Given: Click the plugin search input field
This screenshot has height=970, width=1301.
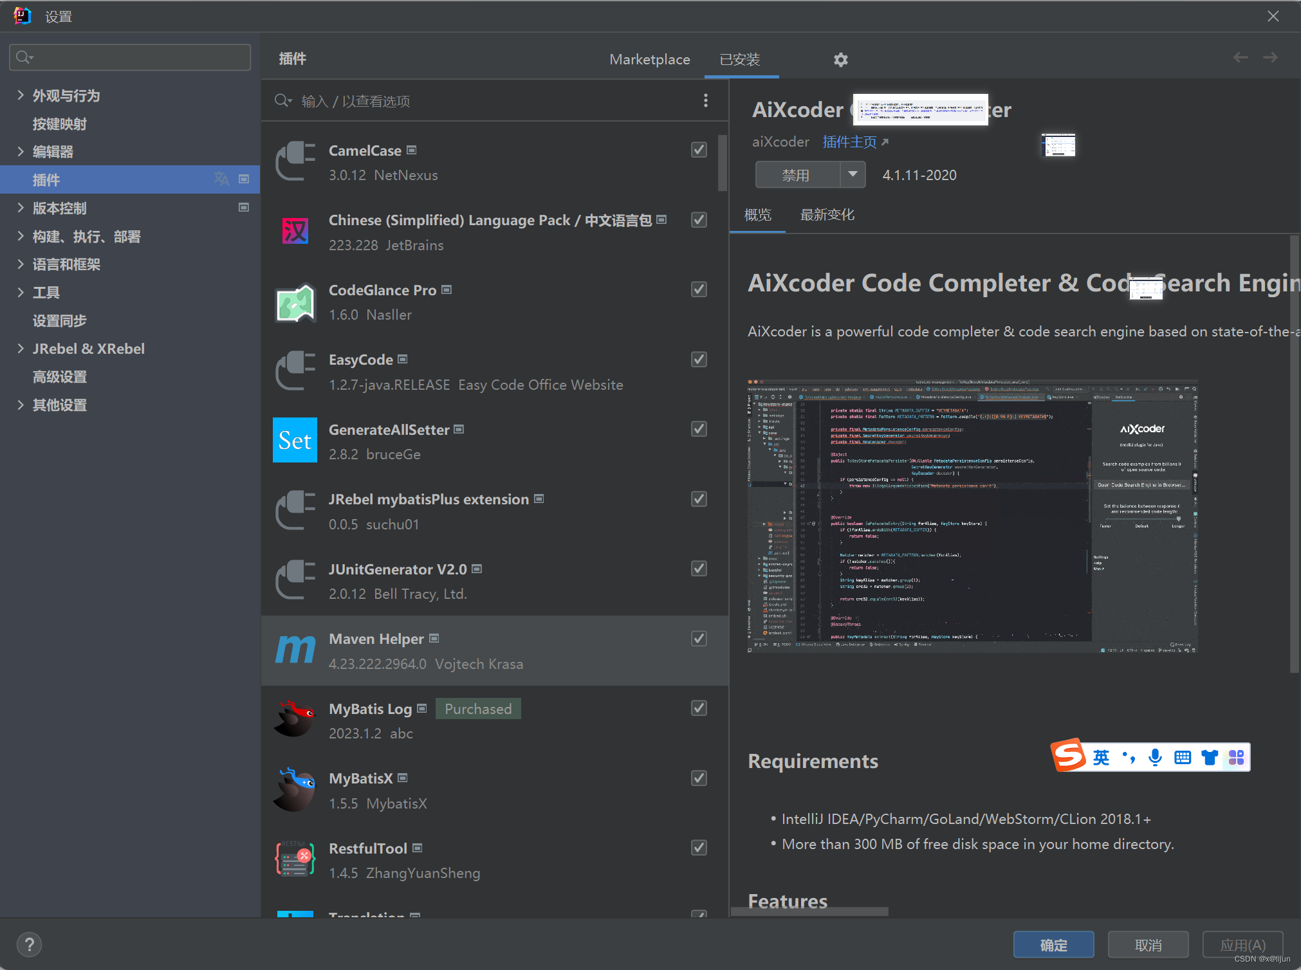Looking at the screenshot, I should [x=495, y=101].
